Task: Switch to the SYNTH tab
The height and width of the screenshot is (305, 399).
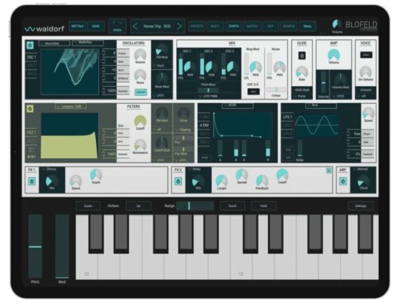Action: 233,26
